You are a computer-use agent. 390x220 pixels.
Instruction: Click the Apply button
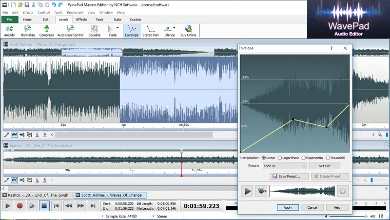(x=288, y=207)
